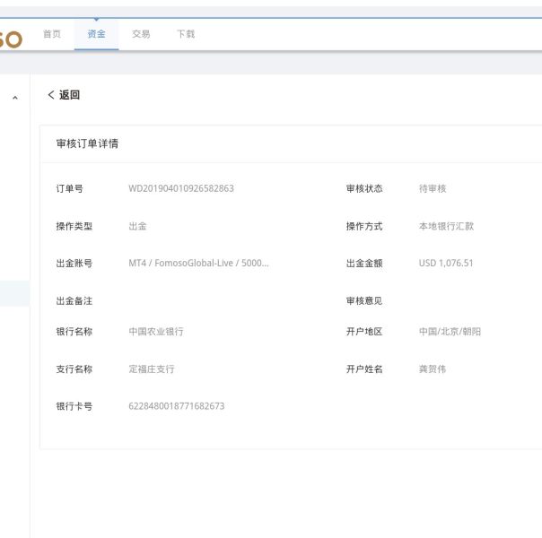This screenshot has height=538, width=542.
Task: Switch to the 交易 tab
Action: [x=141, y=34]
